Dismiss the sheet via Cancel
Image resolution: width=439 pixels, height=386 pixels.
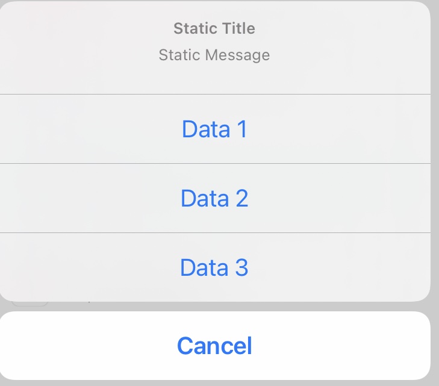(x=214, y=346)
